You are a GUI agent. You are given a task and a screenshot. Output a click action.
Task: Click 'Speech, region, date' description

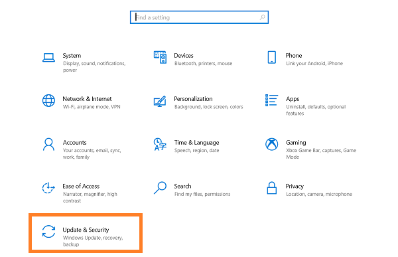197,151
